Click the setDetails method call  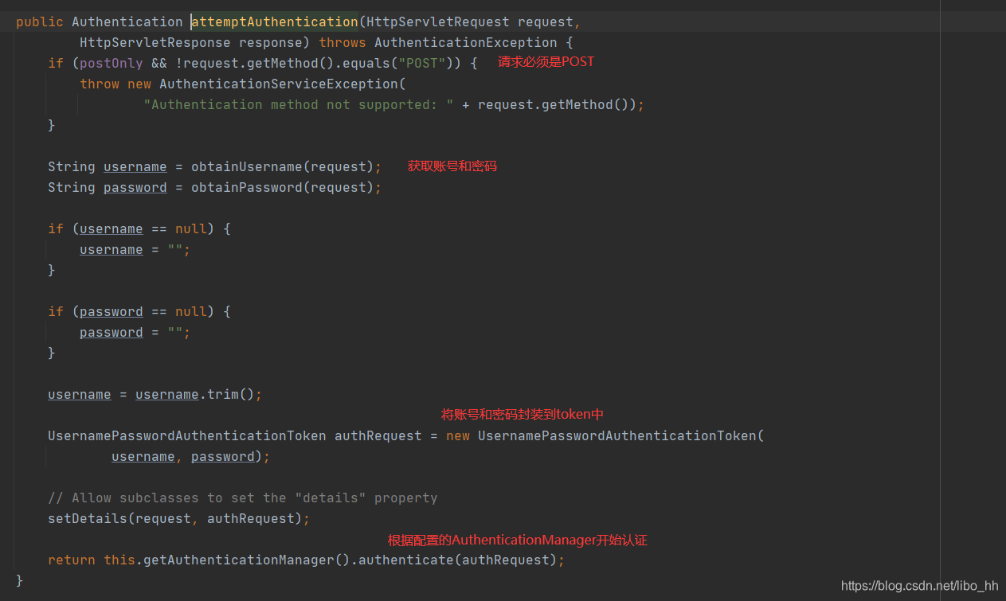[88, 518]
